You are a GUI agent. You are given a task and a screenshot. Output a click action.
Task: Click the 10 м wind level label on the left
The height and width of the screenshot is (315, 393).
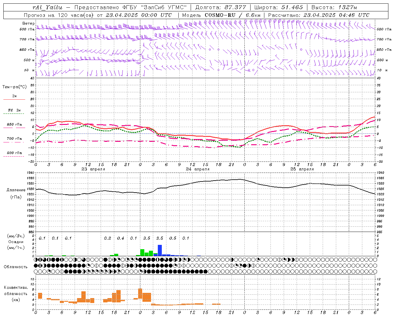[x=29, y=70]
